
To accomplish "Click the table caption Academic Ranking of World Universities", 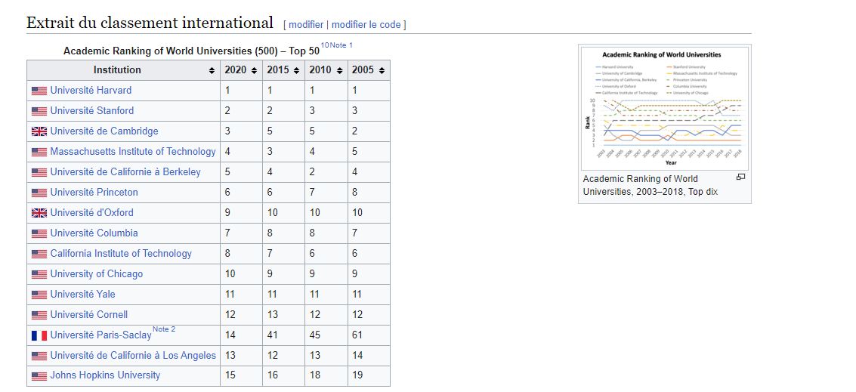I will point(191,51).
